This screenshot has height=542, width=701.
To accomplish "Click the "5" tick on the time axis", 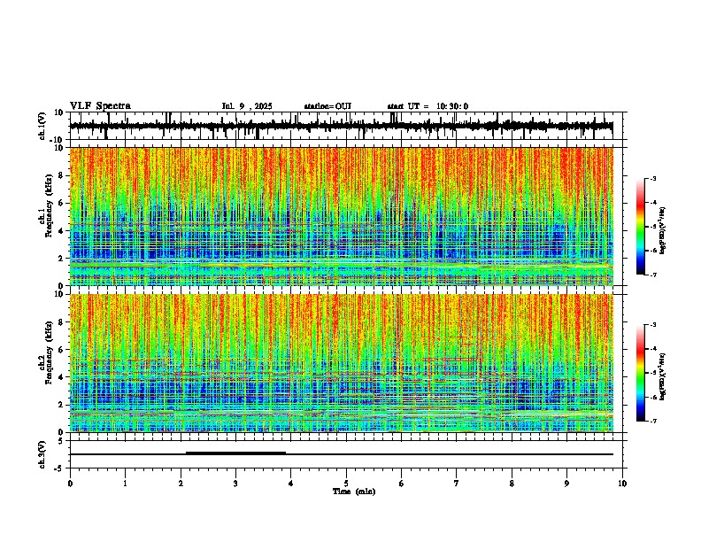I will (346, 484).
